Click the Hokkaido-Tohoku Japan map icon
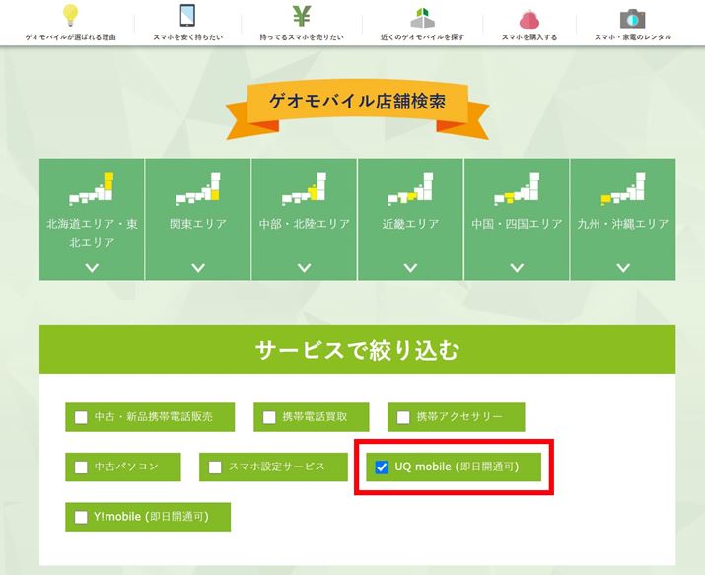 point(92,188)
